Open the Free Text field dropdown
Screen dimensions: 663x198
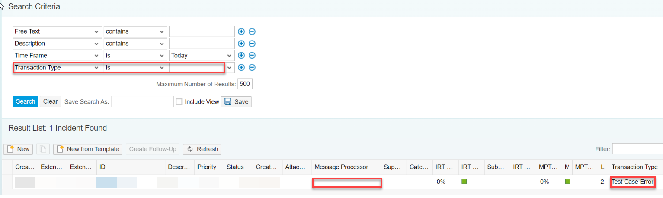(x=57, y=31)
